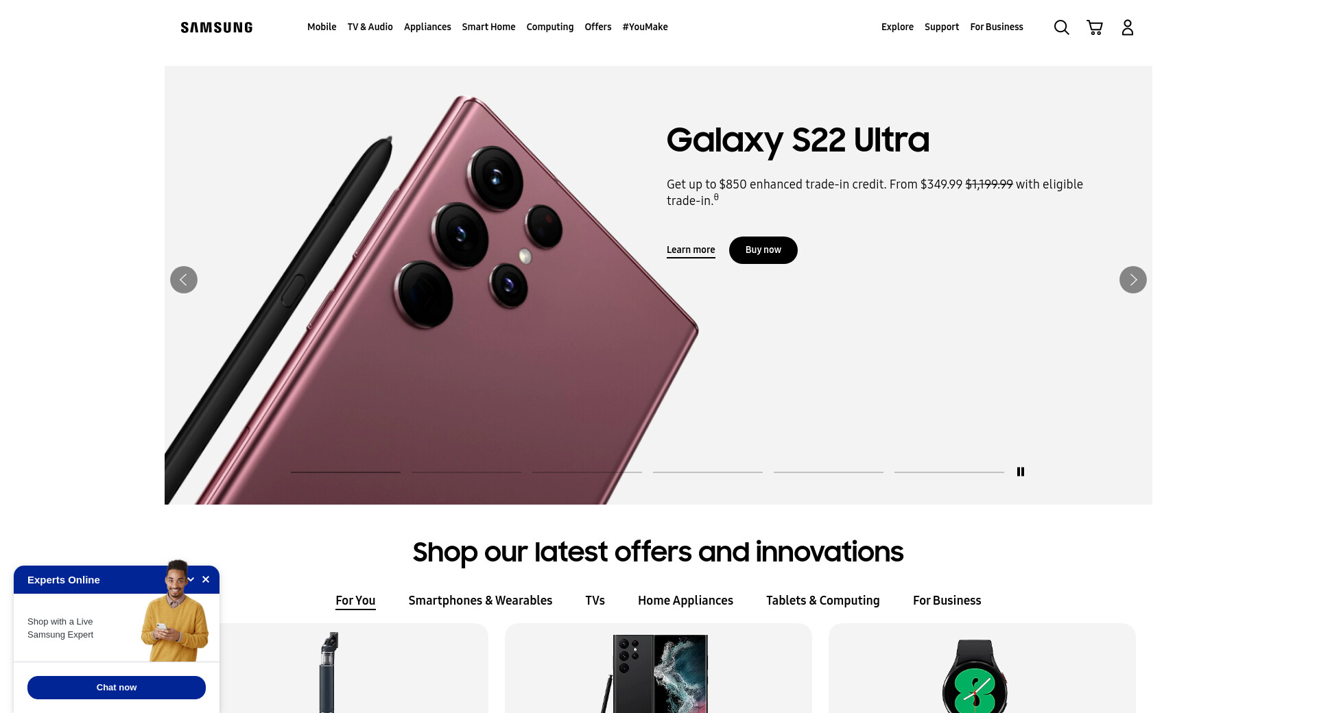Go to previous carousel slide
This screenshot has height=713, width=1317.
[184, 280]
